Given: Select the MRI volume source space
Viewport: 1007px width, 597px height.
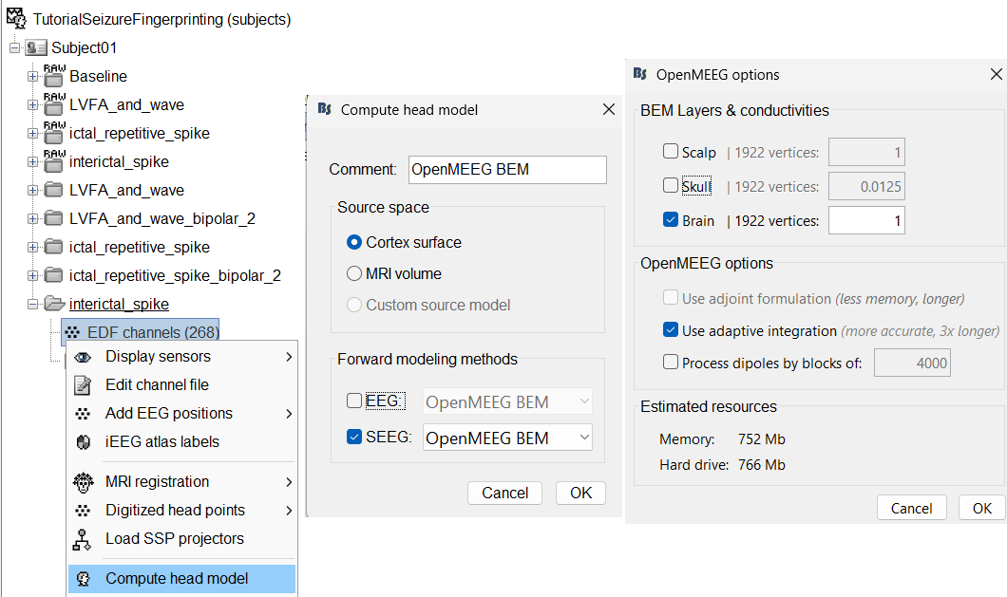Looking at the screenshot, I should (x=354, y=274).
